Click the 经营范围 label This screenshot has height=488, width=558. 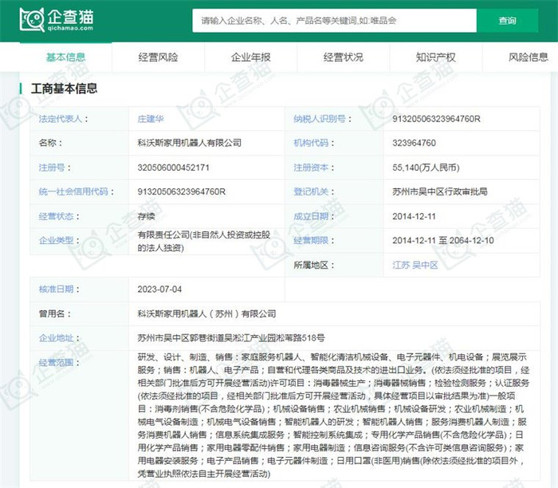click(56, 363)
